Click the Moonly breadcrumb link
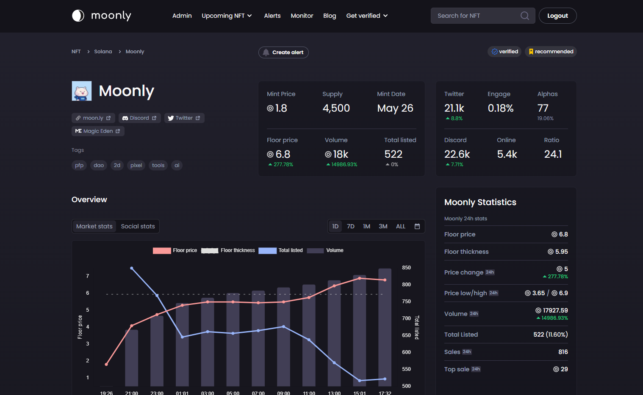This screenshot has width=643, height=395. tap(135, 52)
